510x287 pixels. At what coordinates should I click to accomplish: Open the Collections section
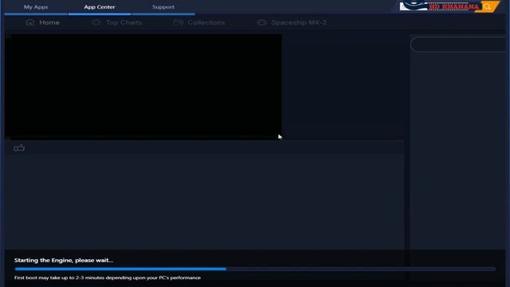pos(199,22)
